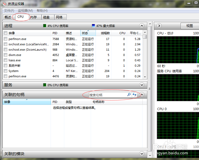Click the search handles magnifier icon

tap(129, 95)
